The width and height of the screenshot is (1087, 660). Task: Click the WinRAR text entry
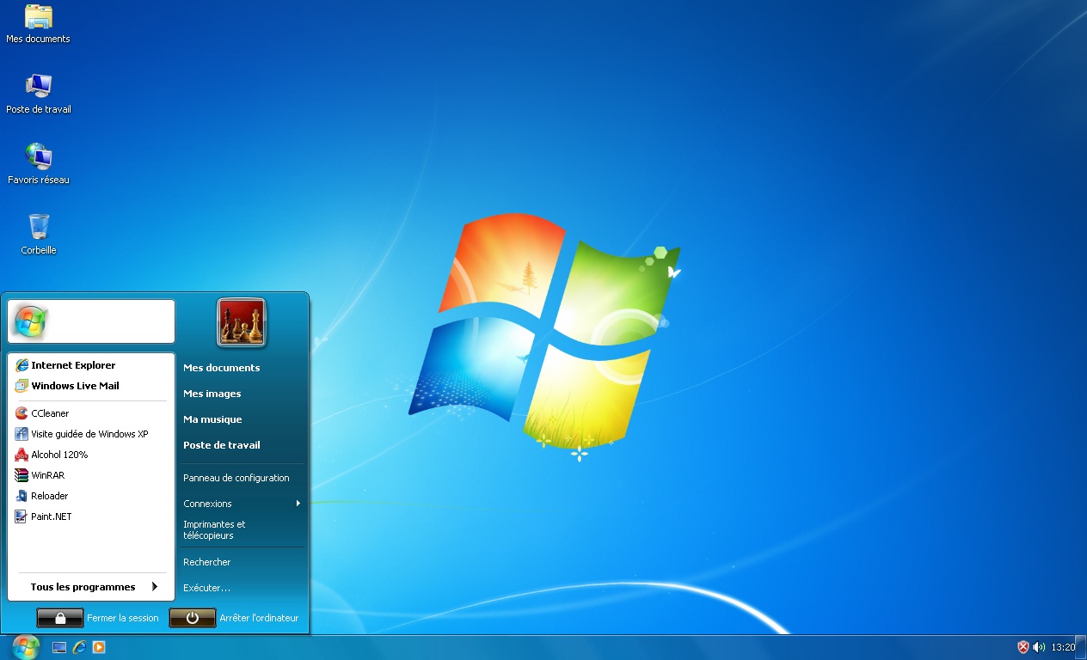tap(48, 475)
